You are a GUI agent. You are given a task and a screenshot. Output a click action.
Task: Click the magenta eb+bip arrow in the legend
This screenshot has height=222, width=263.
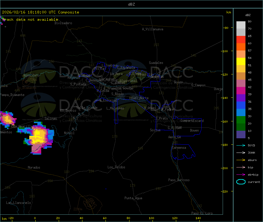click(x=241, y=174)
